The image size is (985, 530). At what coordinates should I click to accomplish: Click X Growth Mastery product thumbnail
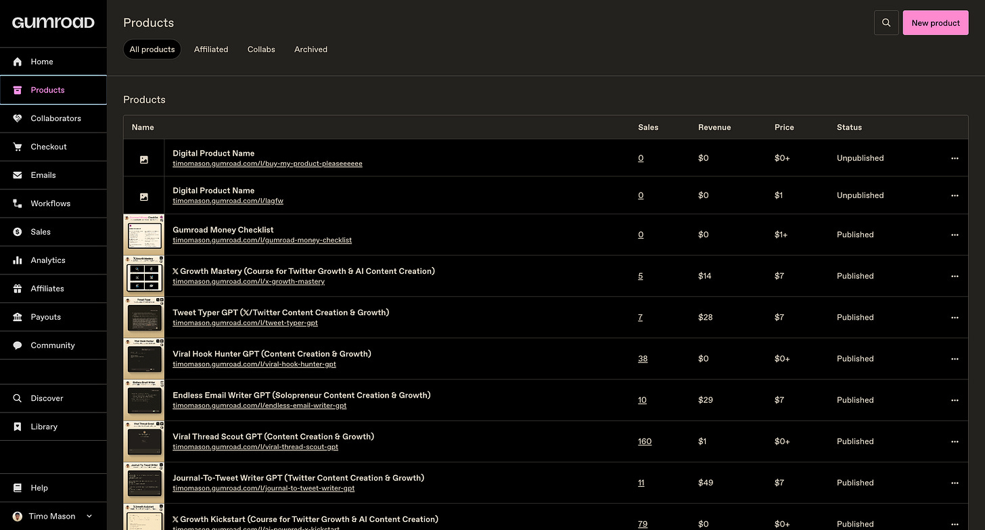144,276
